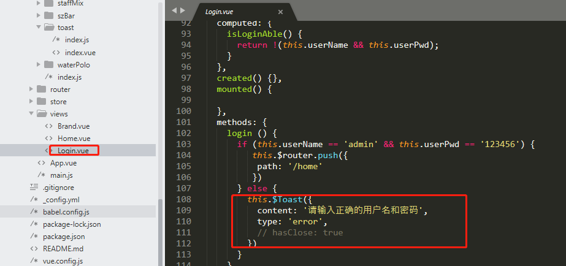Viewport: 566px width, 266px height.
Task: Click the file icon beside App.vue
Action: click(x=42, y=163)
